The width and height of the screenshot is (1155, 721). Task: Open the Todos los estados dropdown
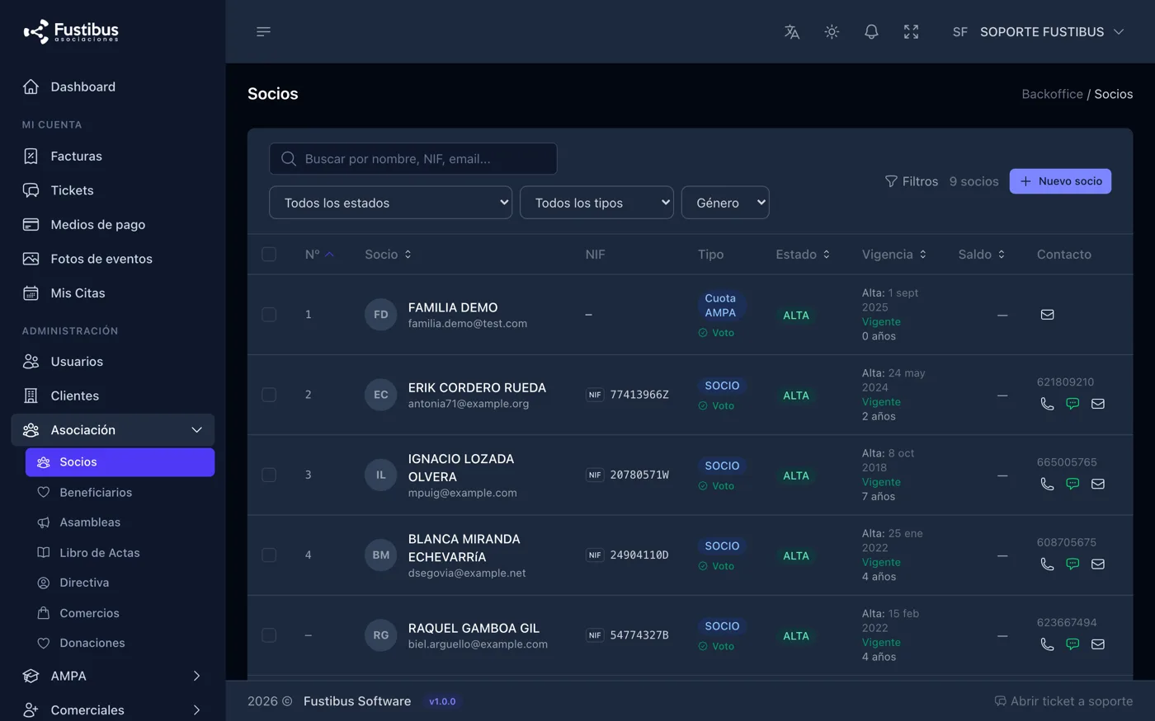[x=390, y=203]
